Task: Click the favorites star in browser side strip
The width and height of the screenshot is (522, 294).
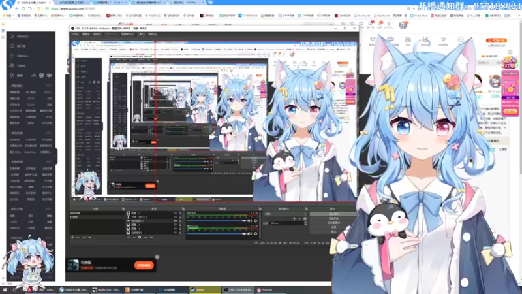Action: coord(3,24)
